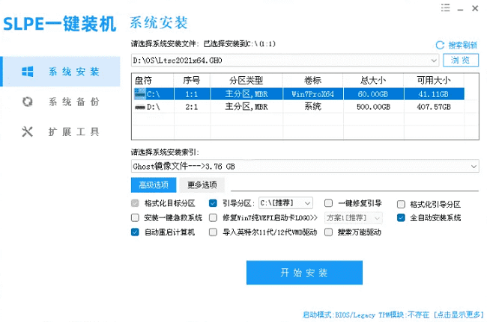Image resolution: width=487 pixels, height=322 pixels.
Task: Click the 盘符 column header
Action: [x=153, y=81]
